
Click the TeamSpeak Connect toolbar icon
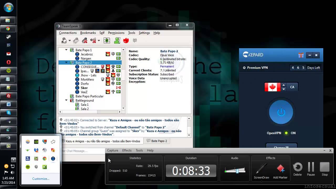64,40
